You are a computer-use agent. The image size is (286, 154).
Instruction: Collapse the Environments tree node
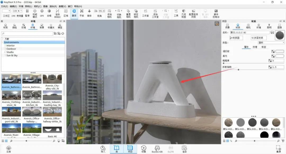point(3,42)
